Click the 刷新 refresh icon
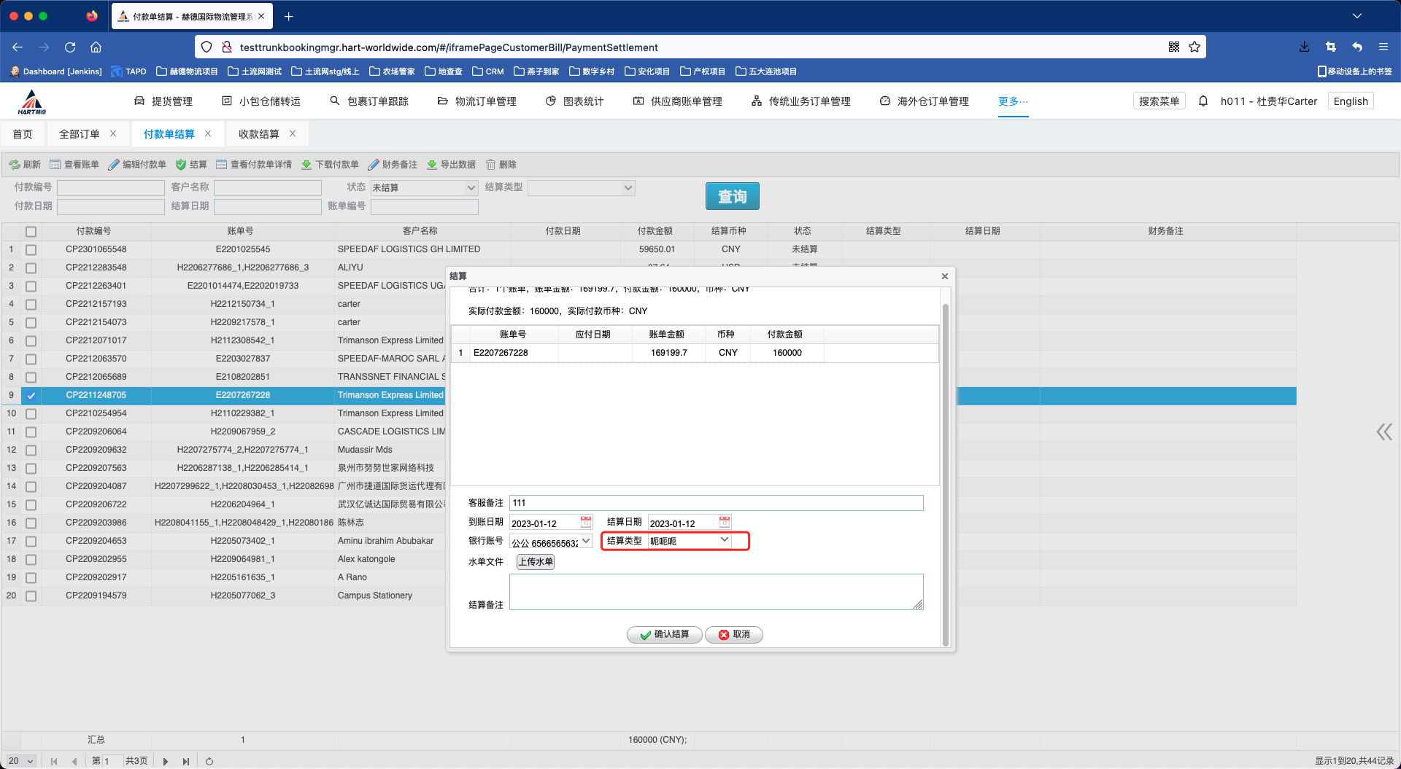The width and height of the screenshot is (1401, 769). click(15, 164)
